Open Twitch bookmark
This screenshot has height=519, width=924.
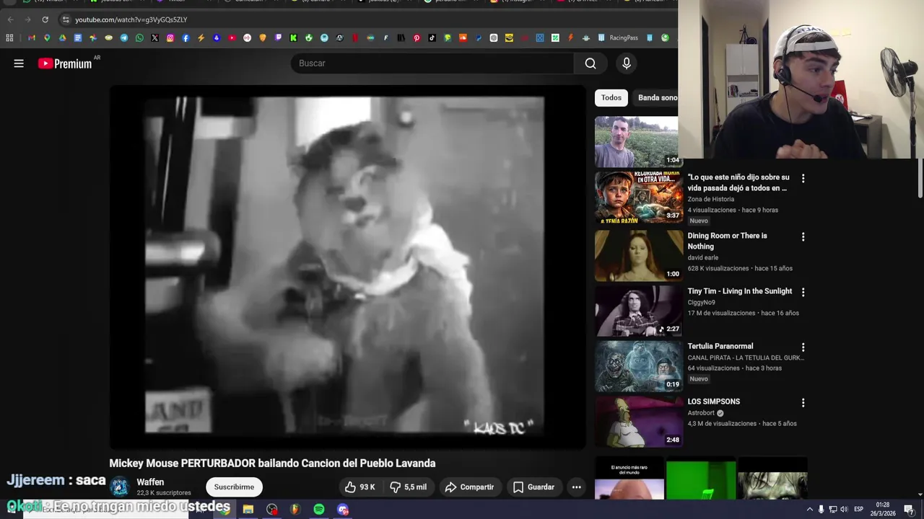point(278,37)
